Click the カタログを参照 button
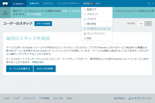This screenshot has height=103, width=155. (45, 69)
